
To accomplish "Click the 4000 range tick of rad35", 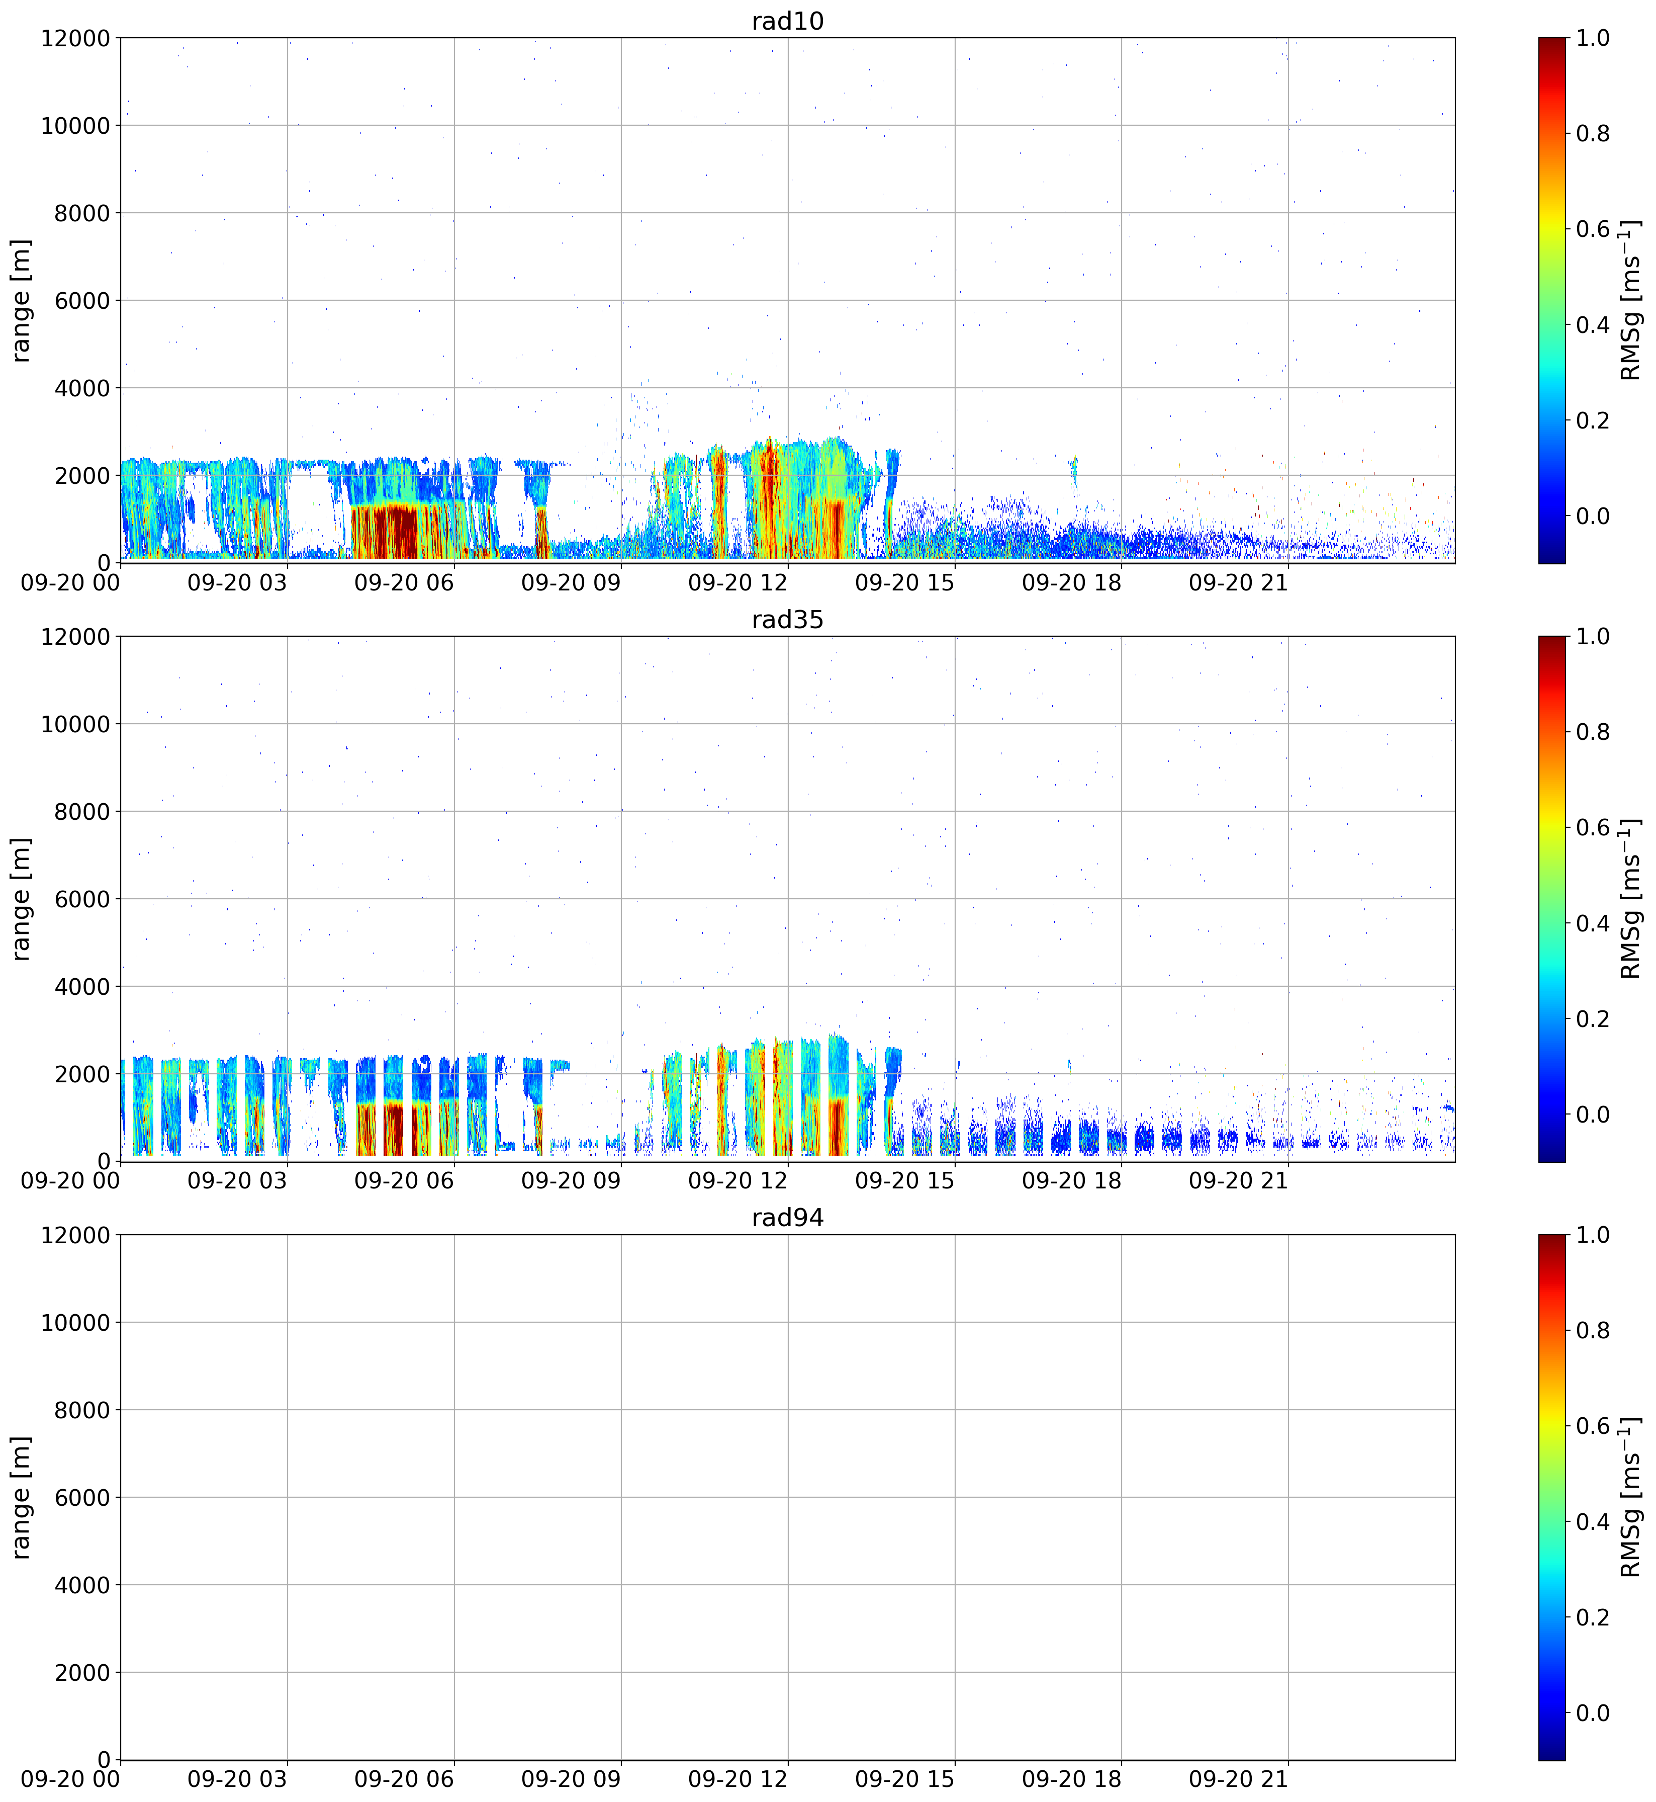I will click(x=81, y=987).
